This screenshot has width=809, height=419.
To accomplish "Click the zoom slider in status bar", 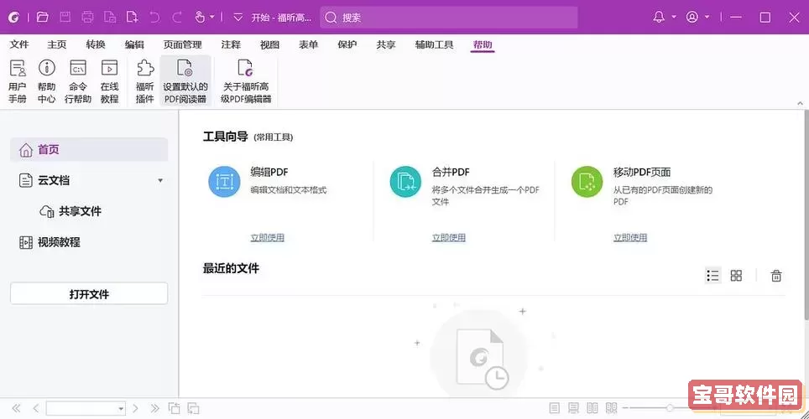I will point(669,407).
